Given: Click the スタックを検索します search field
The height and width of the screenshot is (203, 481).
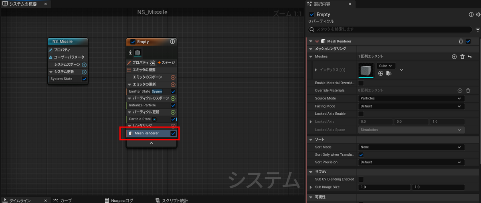Looking at the screenshot, I should [390, 29].
